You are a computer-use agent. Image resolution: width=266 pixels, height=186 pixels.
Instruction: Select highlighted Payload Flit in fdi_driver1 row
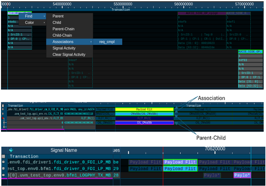click(x=180, y=162)
